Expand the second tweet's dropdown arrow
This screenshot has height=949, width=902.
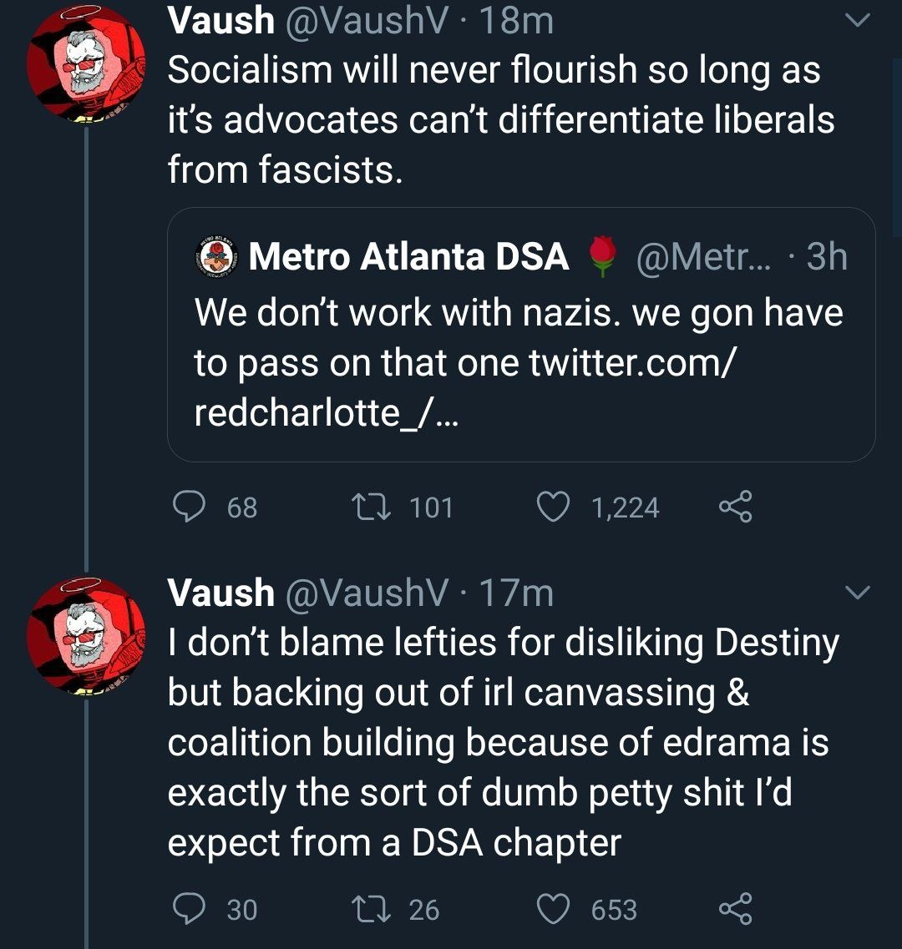coord(858,593)
